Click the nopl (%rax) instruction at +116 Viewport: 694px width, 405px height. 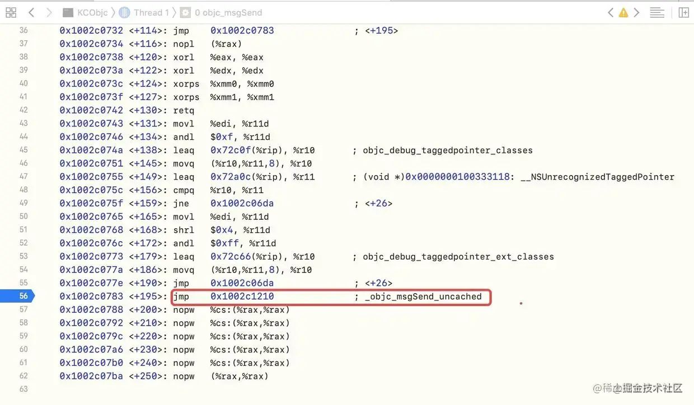207,44
